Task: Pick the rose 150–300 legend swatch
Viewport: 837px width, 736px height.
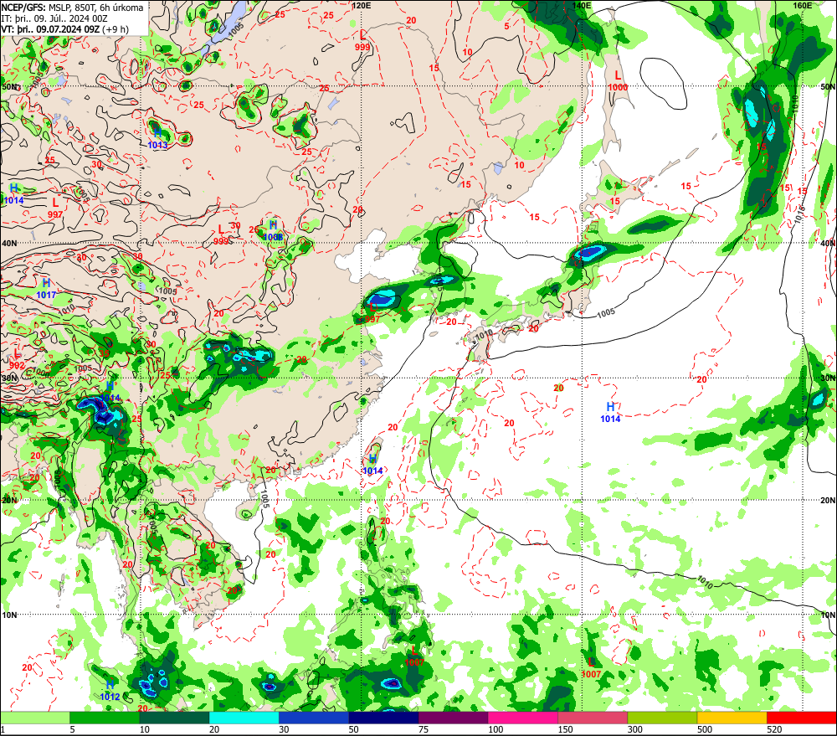Action: pyautogui.click(x=593, y=718)
